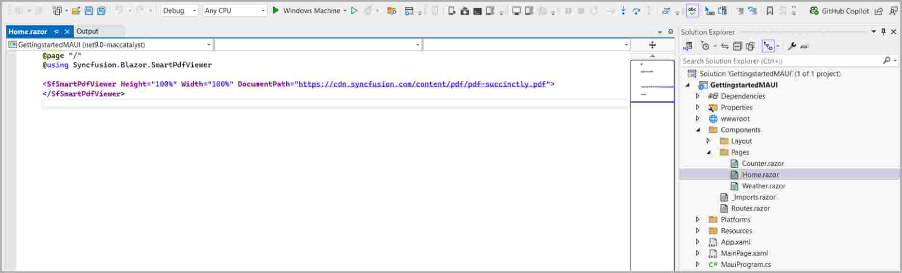Click the GitHub Copilot icon
Viewport: 902px width, 273px height.
pos(814,11)
